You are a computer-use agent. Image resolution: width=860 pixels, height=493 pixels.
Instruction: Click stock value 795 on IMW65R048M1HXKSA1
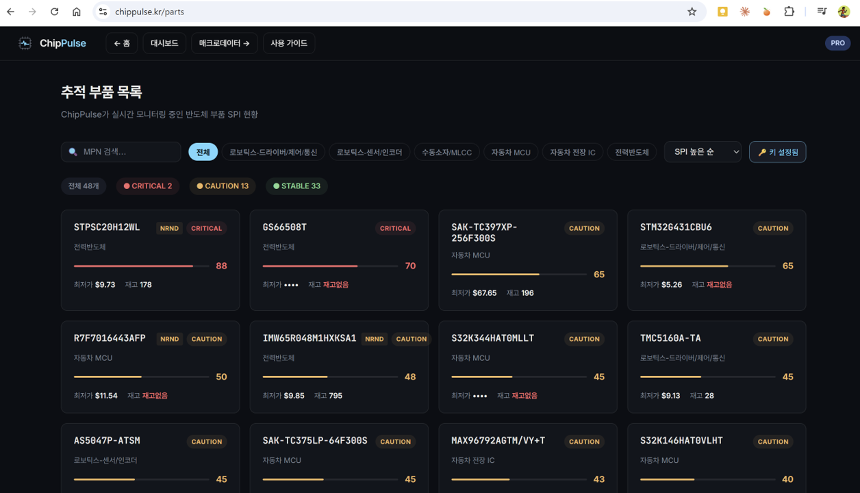point(336,396)
